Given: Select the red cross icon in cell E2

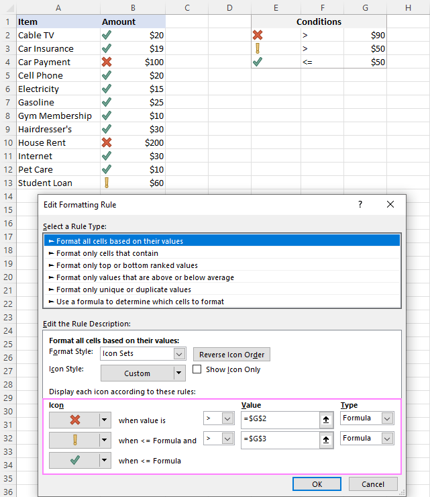Looking at the screenshot, I should click(x=258, y=35).
